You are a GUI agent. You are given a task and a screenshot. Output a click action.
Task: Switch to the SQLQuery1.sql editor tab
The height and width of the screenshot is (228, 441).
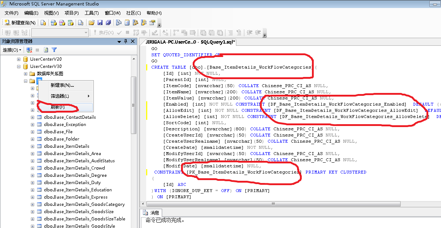[191, 42]
